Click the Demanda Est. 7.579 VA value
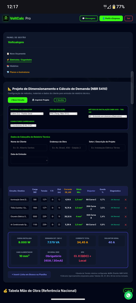 coord(53,242)
